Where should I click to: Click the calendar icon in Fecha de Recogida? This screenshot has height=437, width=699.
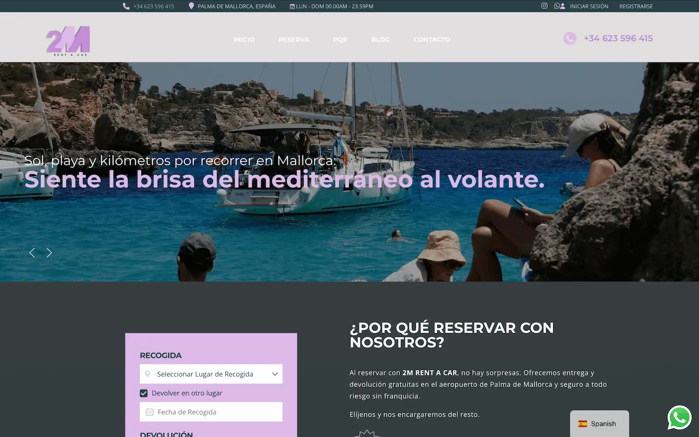[x=149, y=412]
